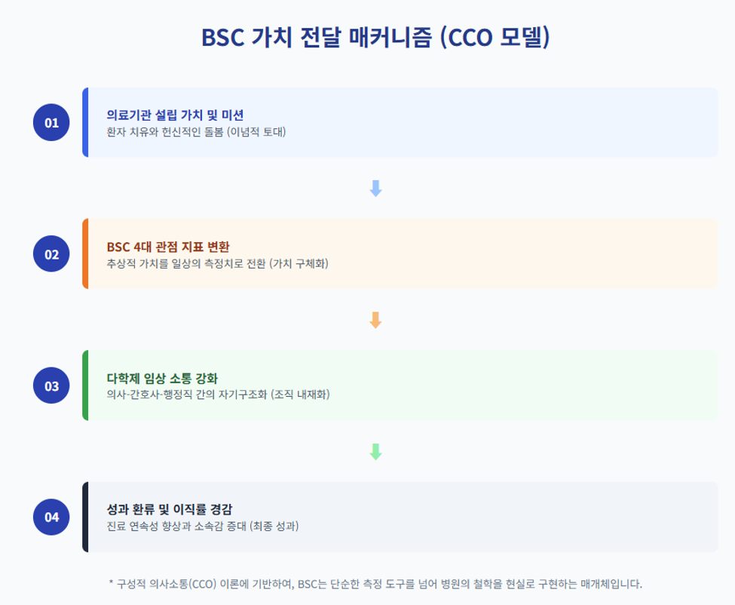Click the 04 step number circle
This screenshot has height=605, width=735.
coord(51,517)
